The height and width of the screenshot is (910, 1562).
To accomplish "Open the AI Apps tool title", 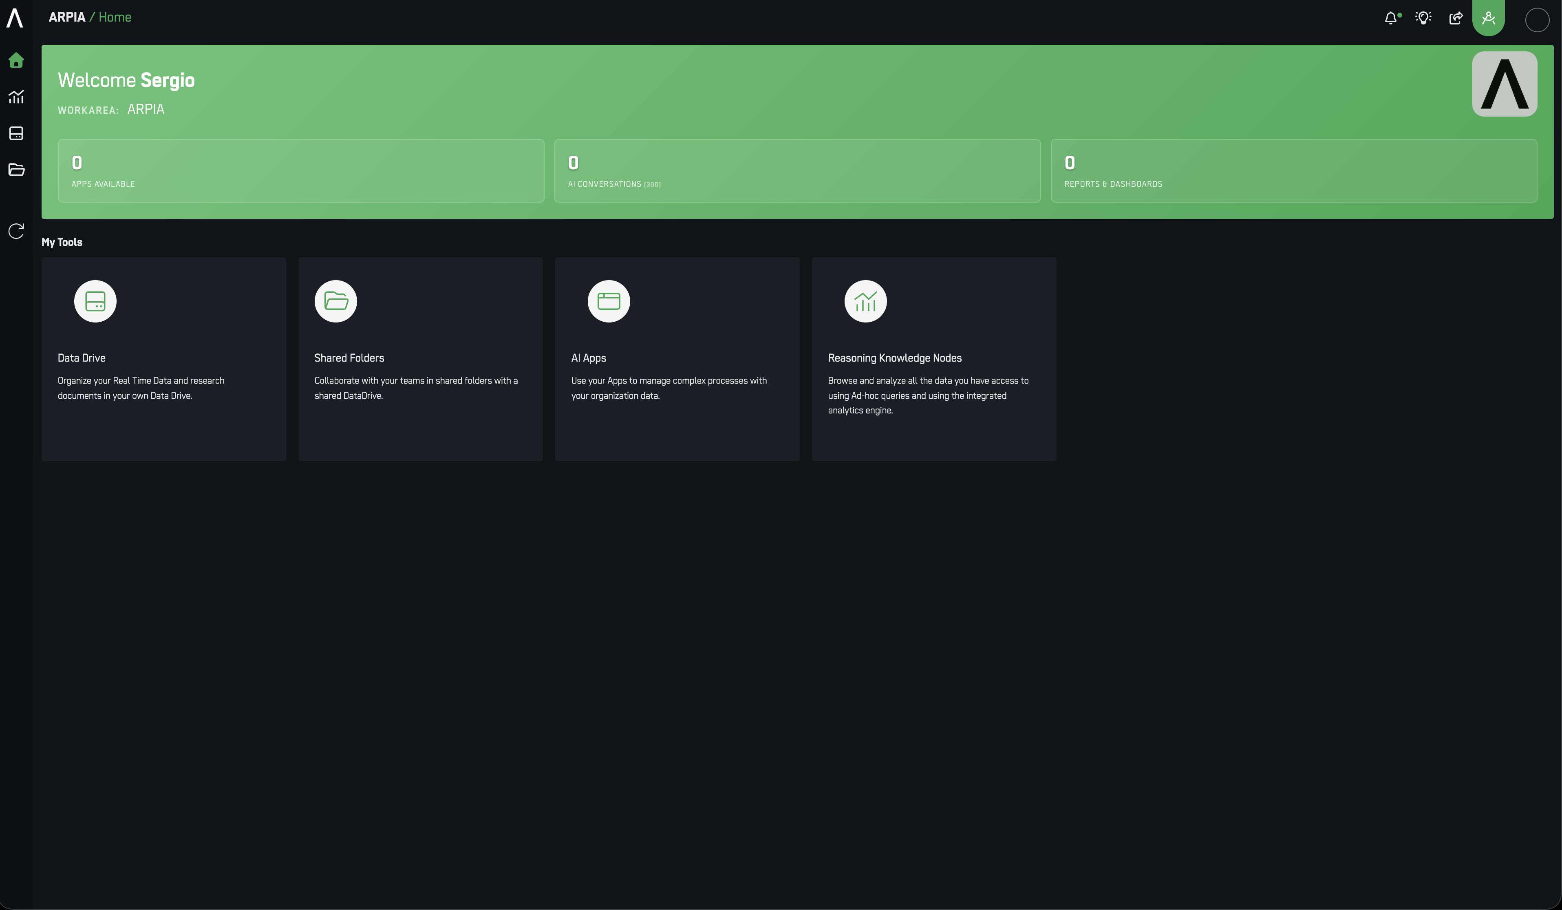I will [x=588, y=358].
